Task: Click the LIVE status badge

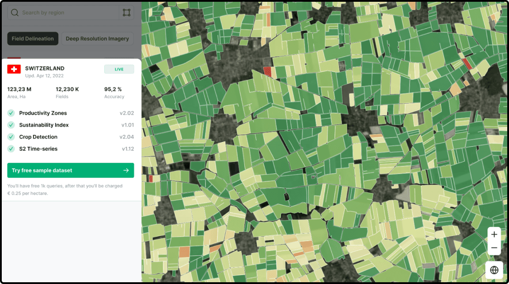Action: click(x=119, y=69)
